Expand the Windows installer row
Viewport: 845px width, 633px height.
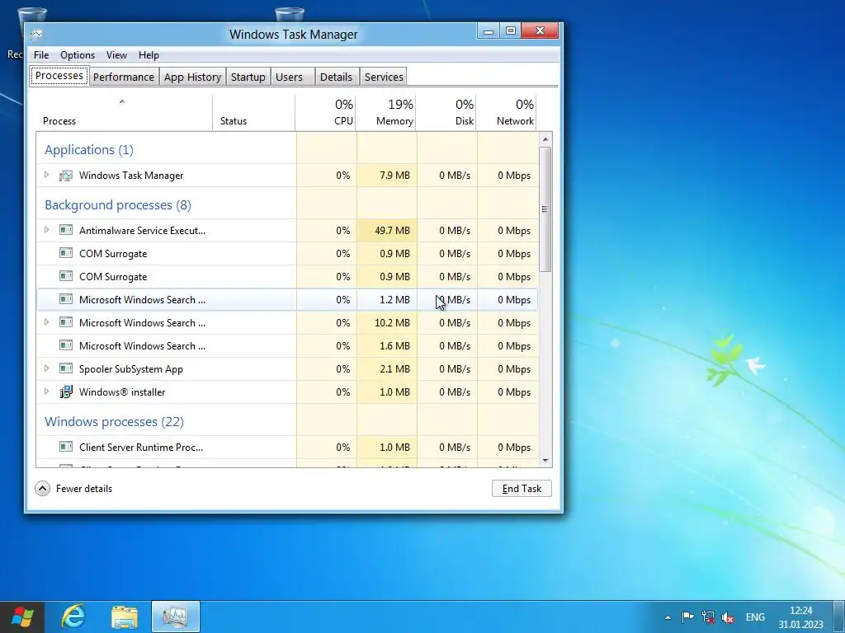[47, 392]
